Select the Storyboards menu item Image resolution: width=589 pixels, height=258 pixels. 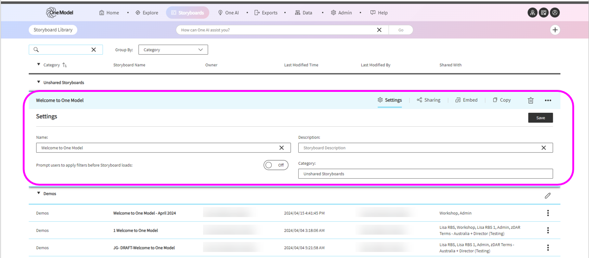(187, 13)
